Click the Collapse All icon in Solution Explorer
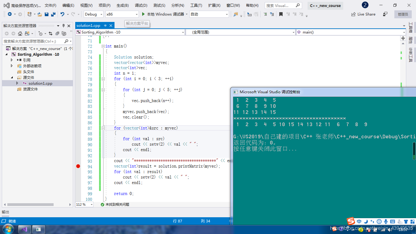This screenshot has width=416, height=234. [x=57, y=34]
